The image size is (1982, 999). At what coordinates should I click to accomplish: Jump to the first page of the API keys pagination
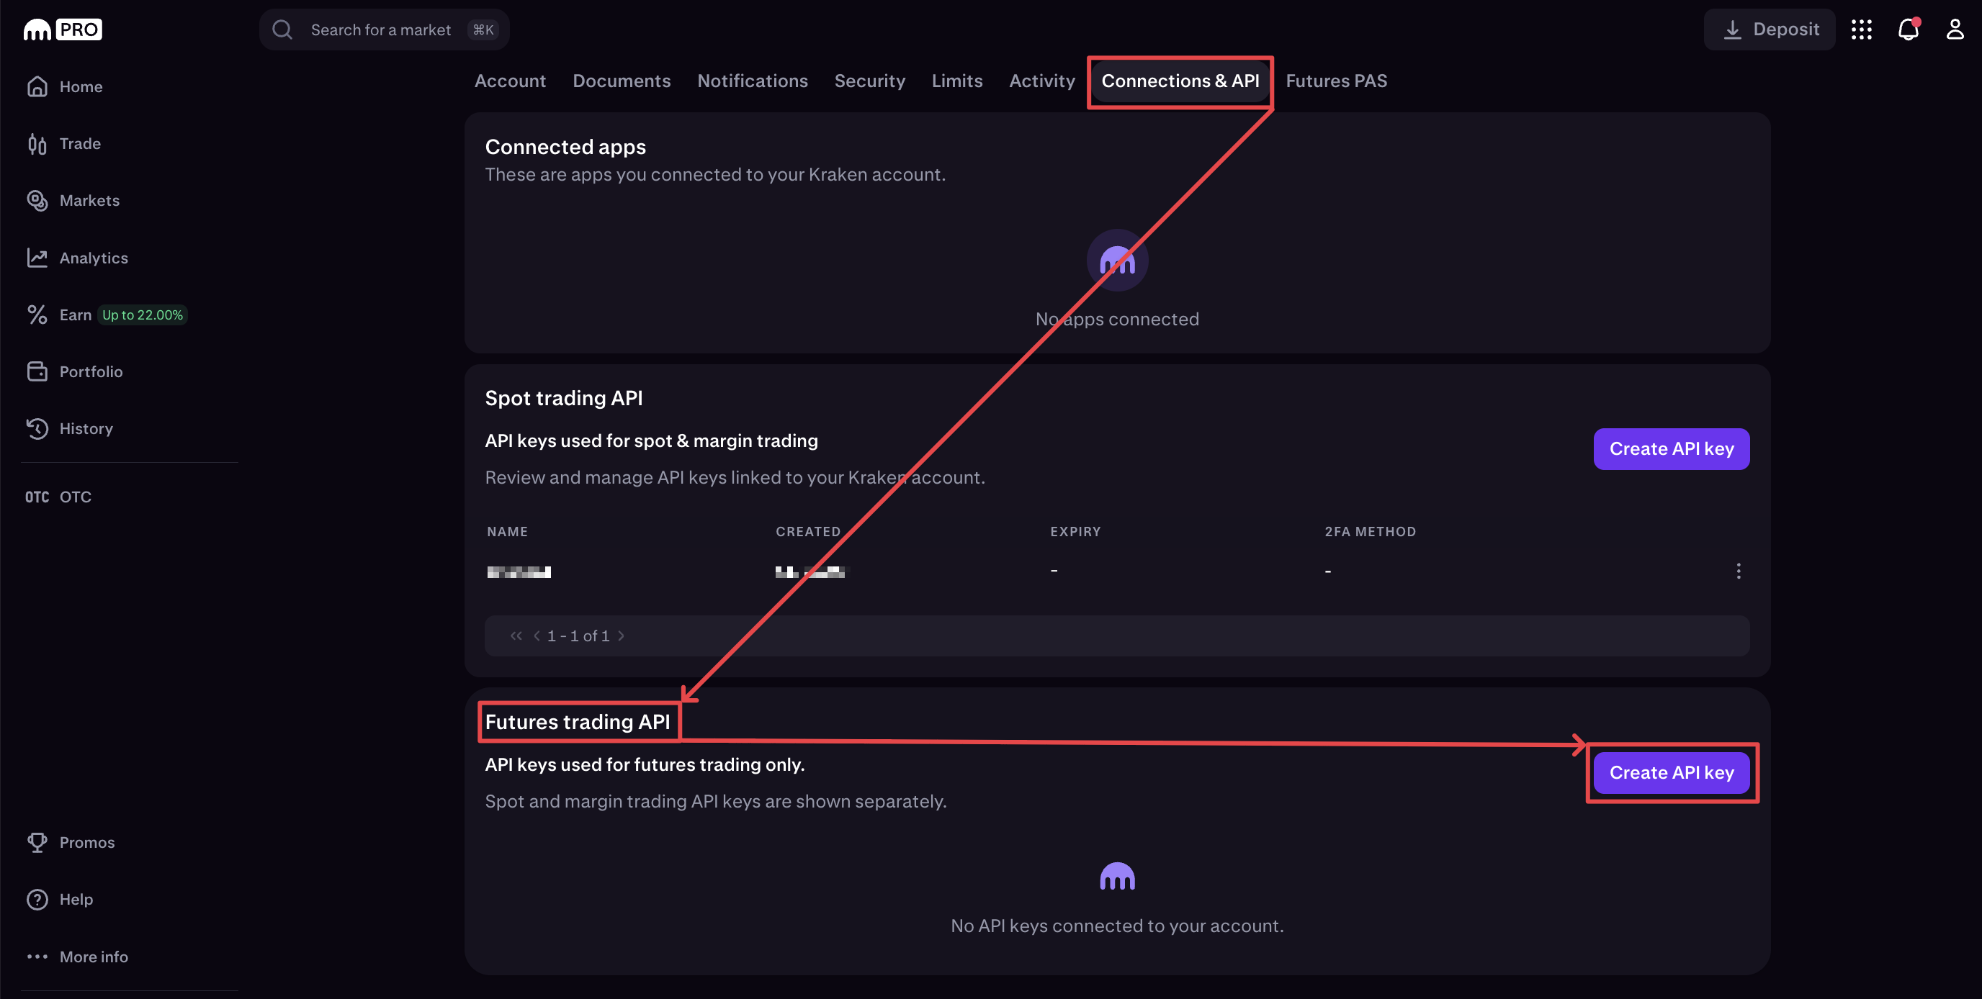pyautogui.click(x=516, y=636)
